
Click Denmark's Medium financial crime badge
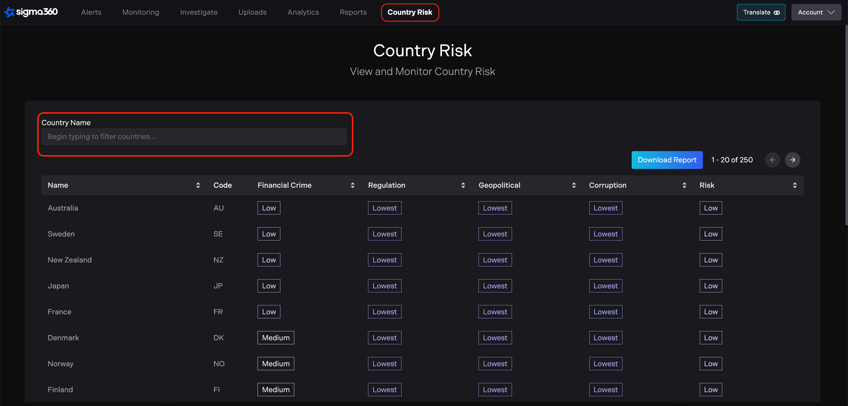(x=275, y=338)
